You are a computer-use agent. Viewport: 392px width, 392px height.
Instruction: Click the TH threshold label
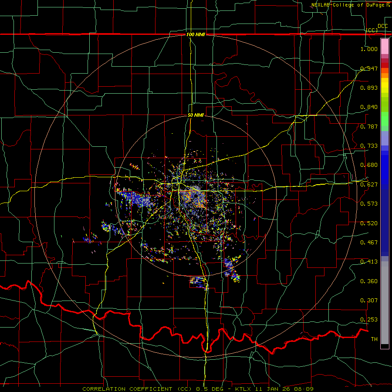[x=374, y=339]
